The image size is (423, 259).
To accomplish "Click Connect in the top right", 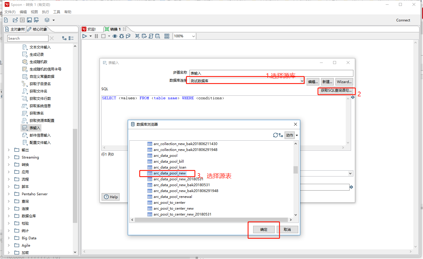I will (x=403, y=20).
